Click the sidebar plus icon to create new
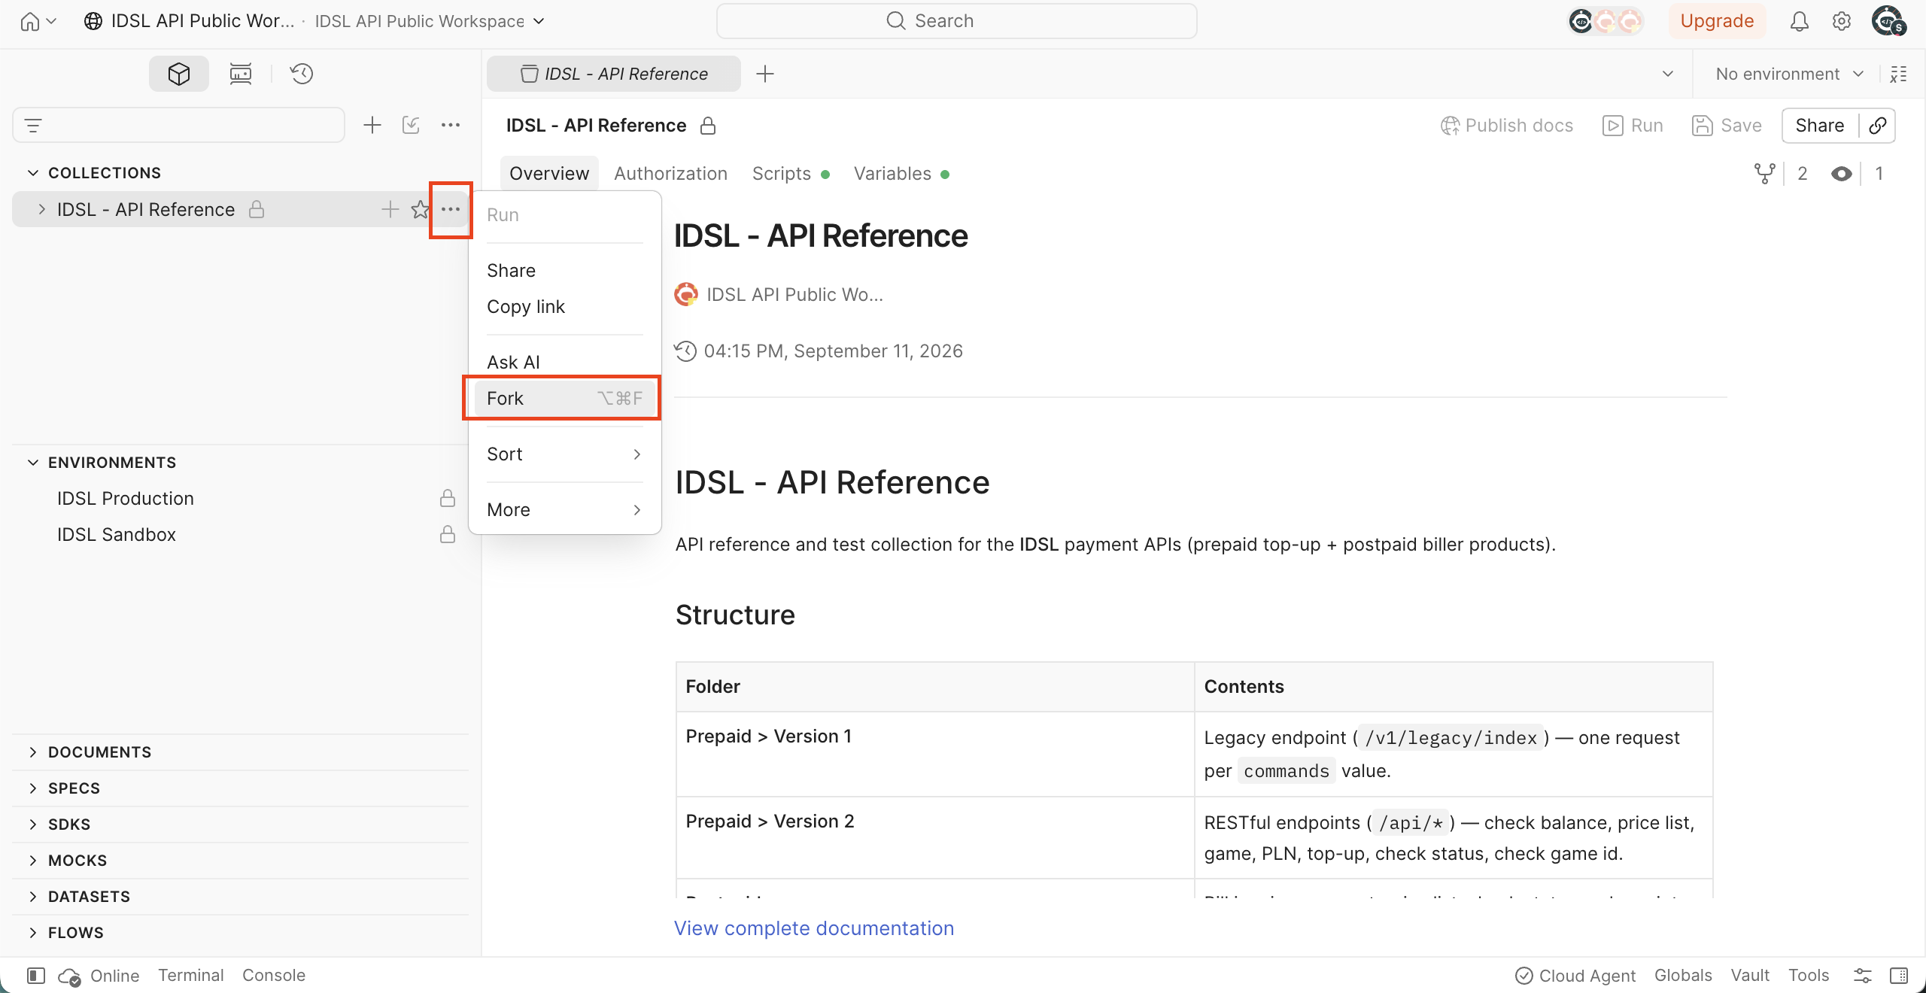This screenshot has width=1926, height=993. (x=372, y=125)
